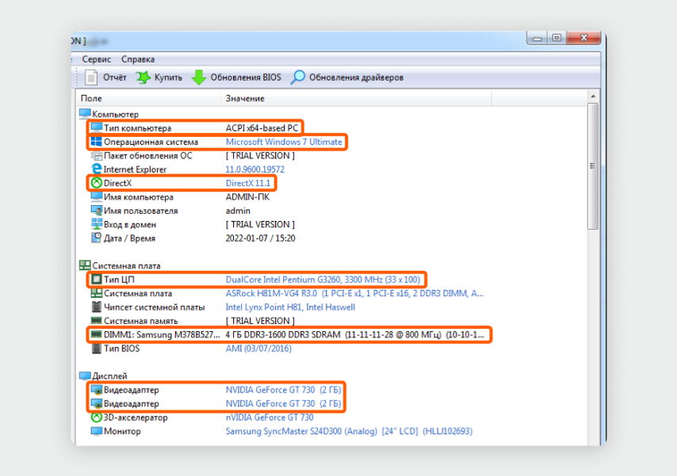Screen dimensions: 677x476
Task: Click Обновления драйверов toolbar text
Action: coord(356,78)
